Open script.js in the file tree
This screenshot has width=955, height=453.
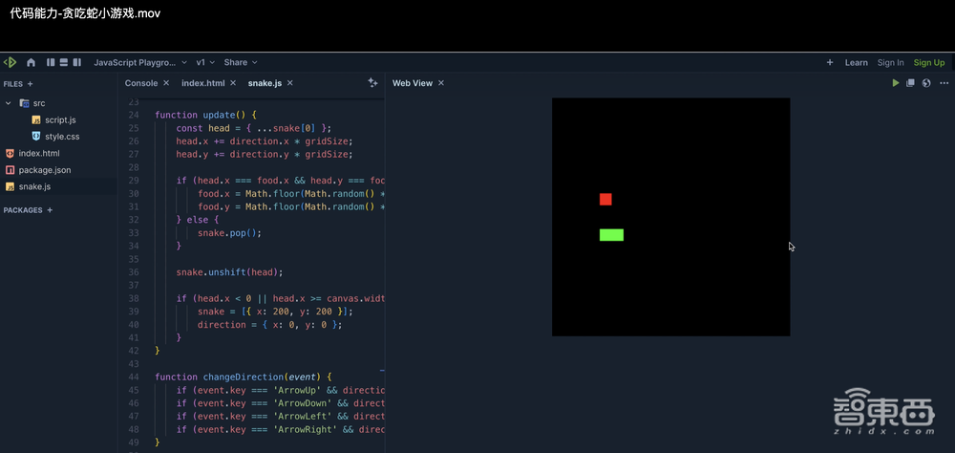click(x=59, y=120)
